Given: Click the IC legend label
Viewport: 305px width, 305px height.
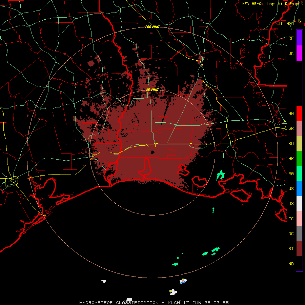Looking at the screenshot, I should click(291, 219).
